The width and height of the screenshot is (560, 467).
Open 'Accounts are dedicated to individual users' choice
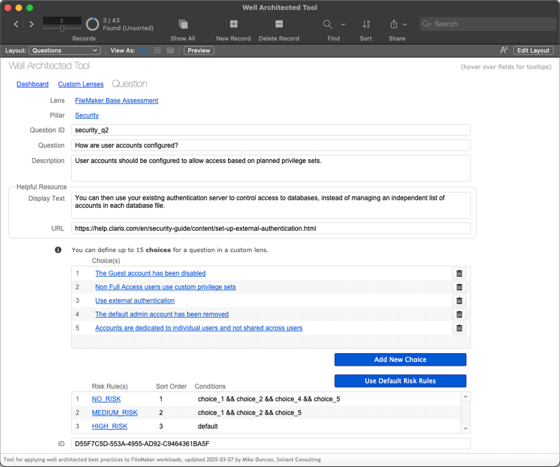(199, 328)
